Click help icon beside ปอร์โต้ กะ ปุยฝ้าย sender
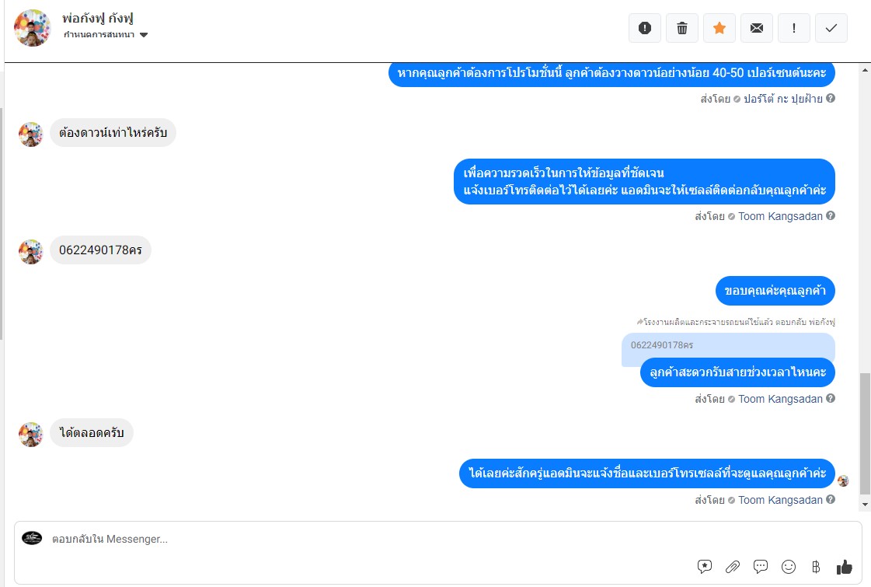This screenshot has height=587, width=871. click(831, 99)
